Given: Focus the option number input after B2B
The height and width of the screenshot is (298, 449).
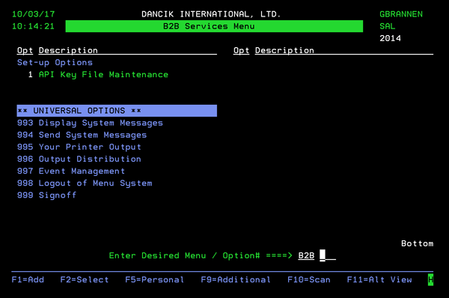Looking at the screenshot, I should tap(328, 255).
